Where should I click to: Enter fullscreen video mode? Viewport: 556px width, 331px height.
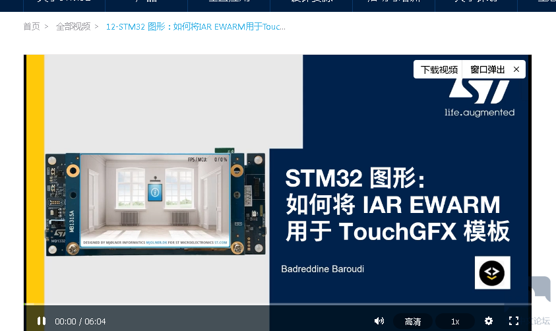pos(514,321)
